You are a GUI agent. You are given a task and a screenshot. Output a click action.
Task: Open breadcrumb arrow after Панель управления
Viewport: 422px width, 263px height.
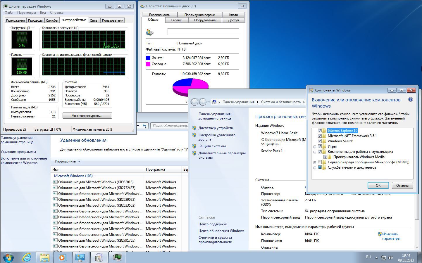tap(258, 102)
